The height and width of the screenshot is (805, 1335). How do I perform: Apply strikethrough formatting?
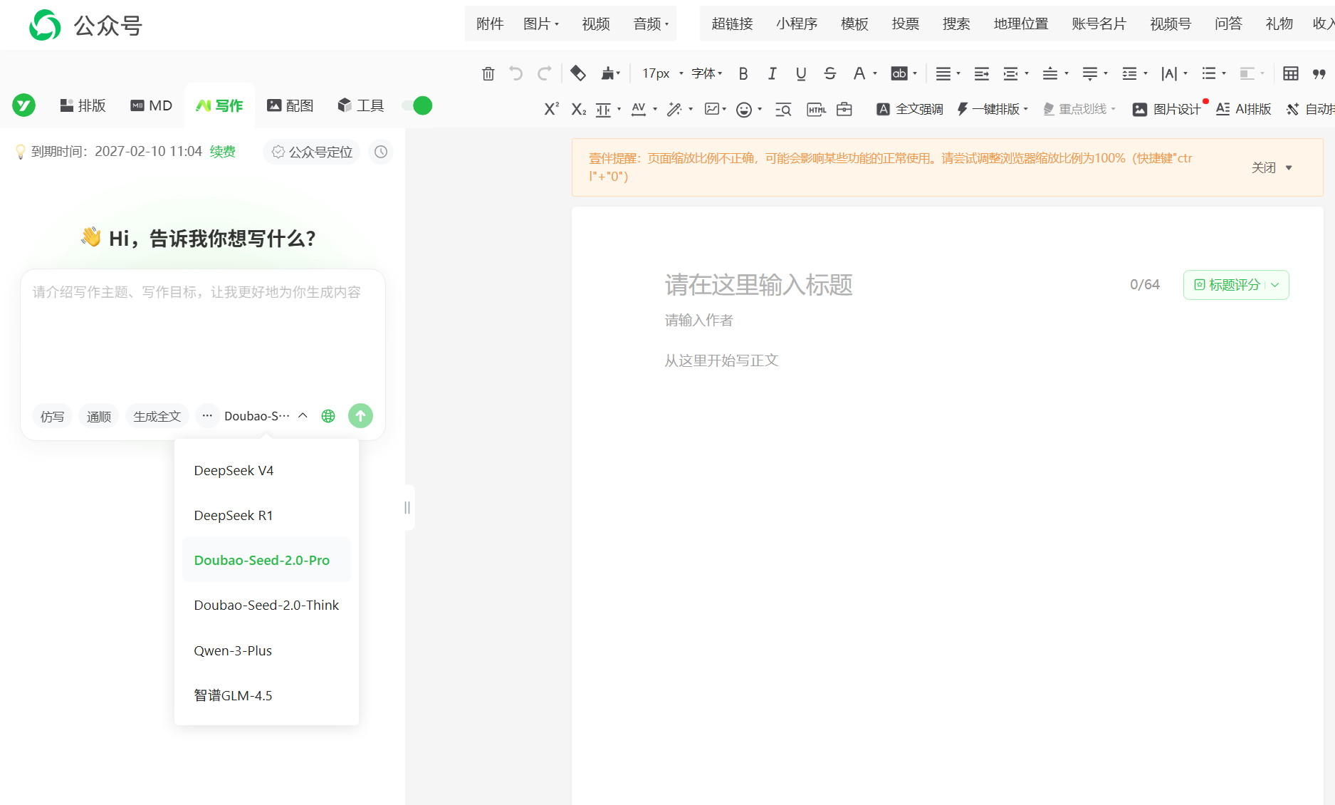(x=829, y=73)
